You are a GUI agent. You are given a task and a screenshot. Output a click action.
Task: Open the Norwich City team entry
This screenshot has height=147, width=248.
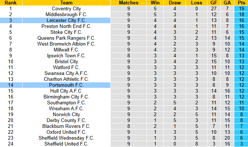coord(66,114)
